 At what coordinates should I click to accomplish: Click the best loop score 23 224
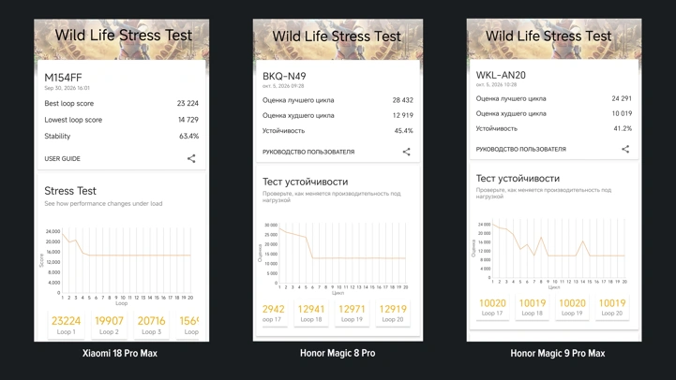click(188, 103)
